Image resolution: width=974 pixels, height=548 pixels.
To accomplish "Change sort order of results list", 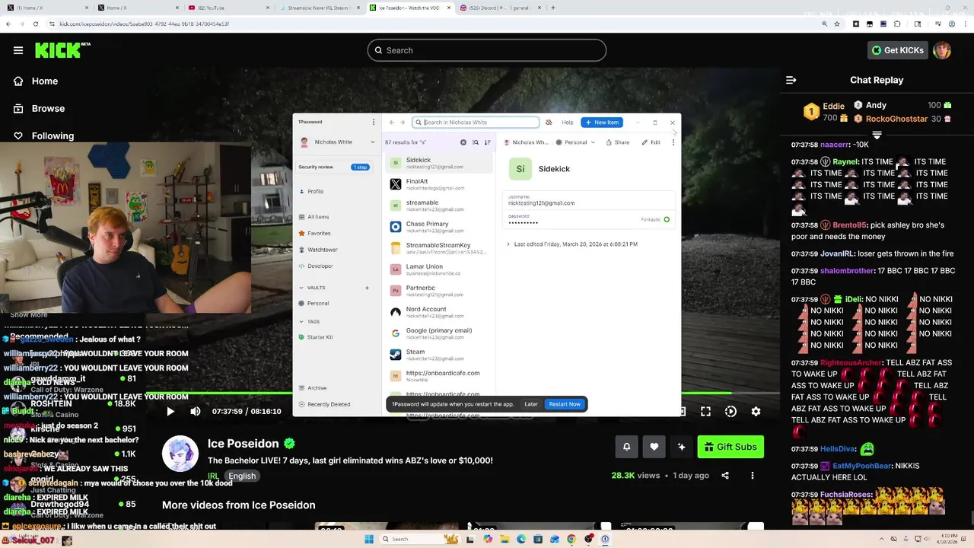I will 488,142.
